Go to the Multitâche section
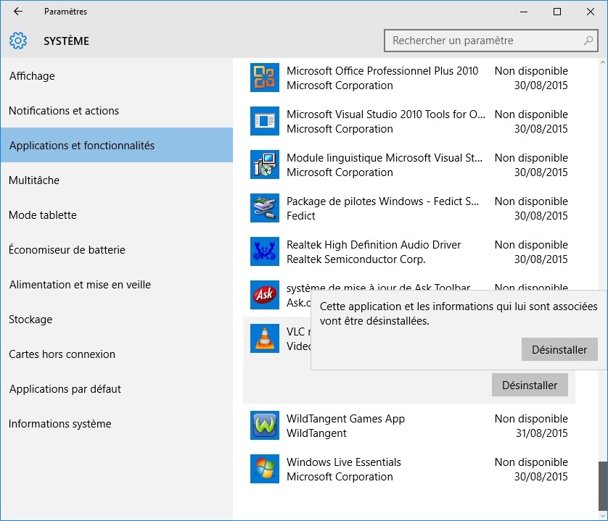Image resolution: width=608 pixels, height=521 pixels. [117, 180]
